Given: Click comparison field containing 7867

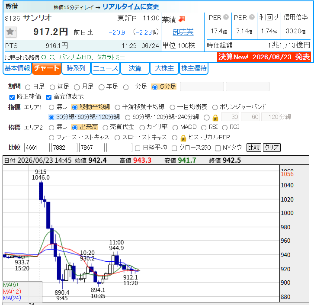Looking at the screenshot, I should 92,148.
